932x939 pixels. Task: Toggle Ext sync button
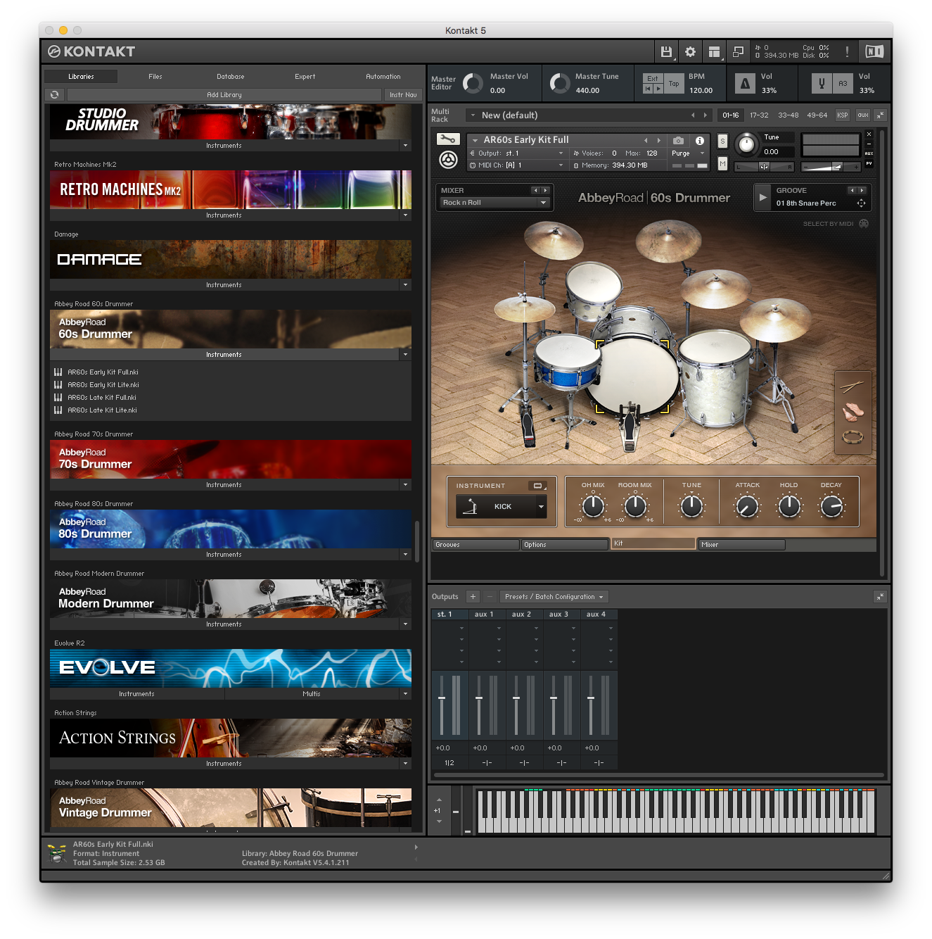pyautogui.click(x=653, y=78)
